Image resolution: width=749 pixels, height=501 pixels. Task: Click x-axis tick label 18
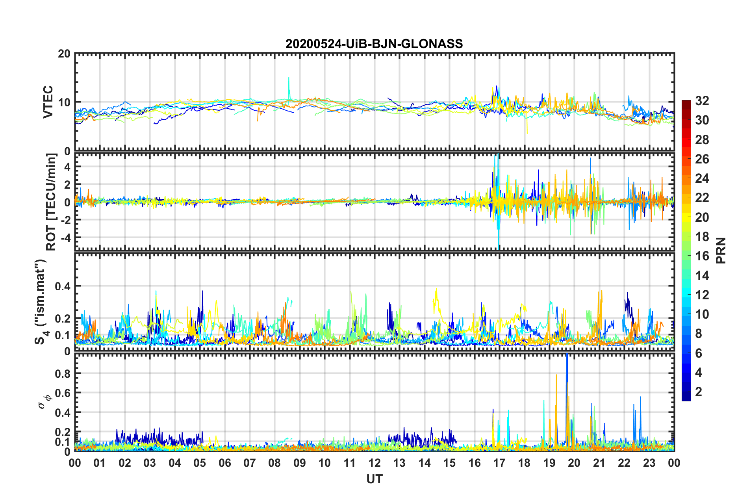pos(524,463)
